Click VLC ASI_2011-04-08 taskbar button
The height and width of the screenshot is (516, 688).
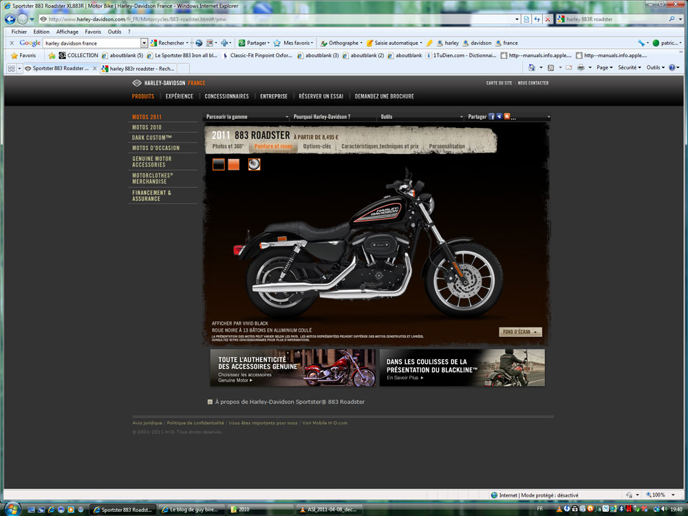point(331,509)
